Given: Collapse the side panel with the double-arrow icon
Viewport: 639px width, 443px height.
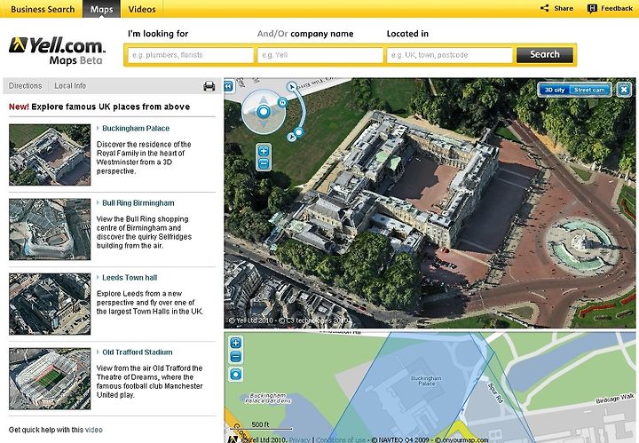Looking at the screenshot, I should point(228,86).
